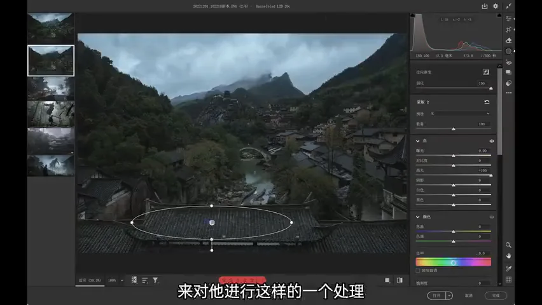Select the last filmstrip thumbnail, blue giant

click(51, 165)
